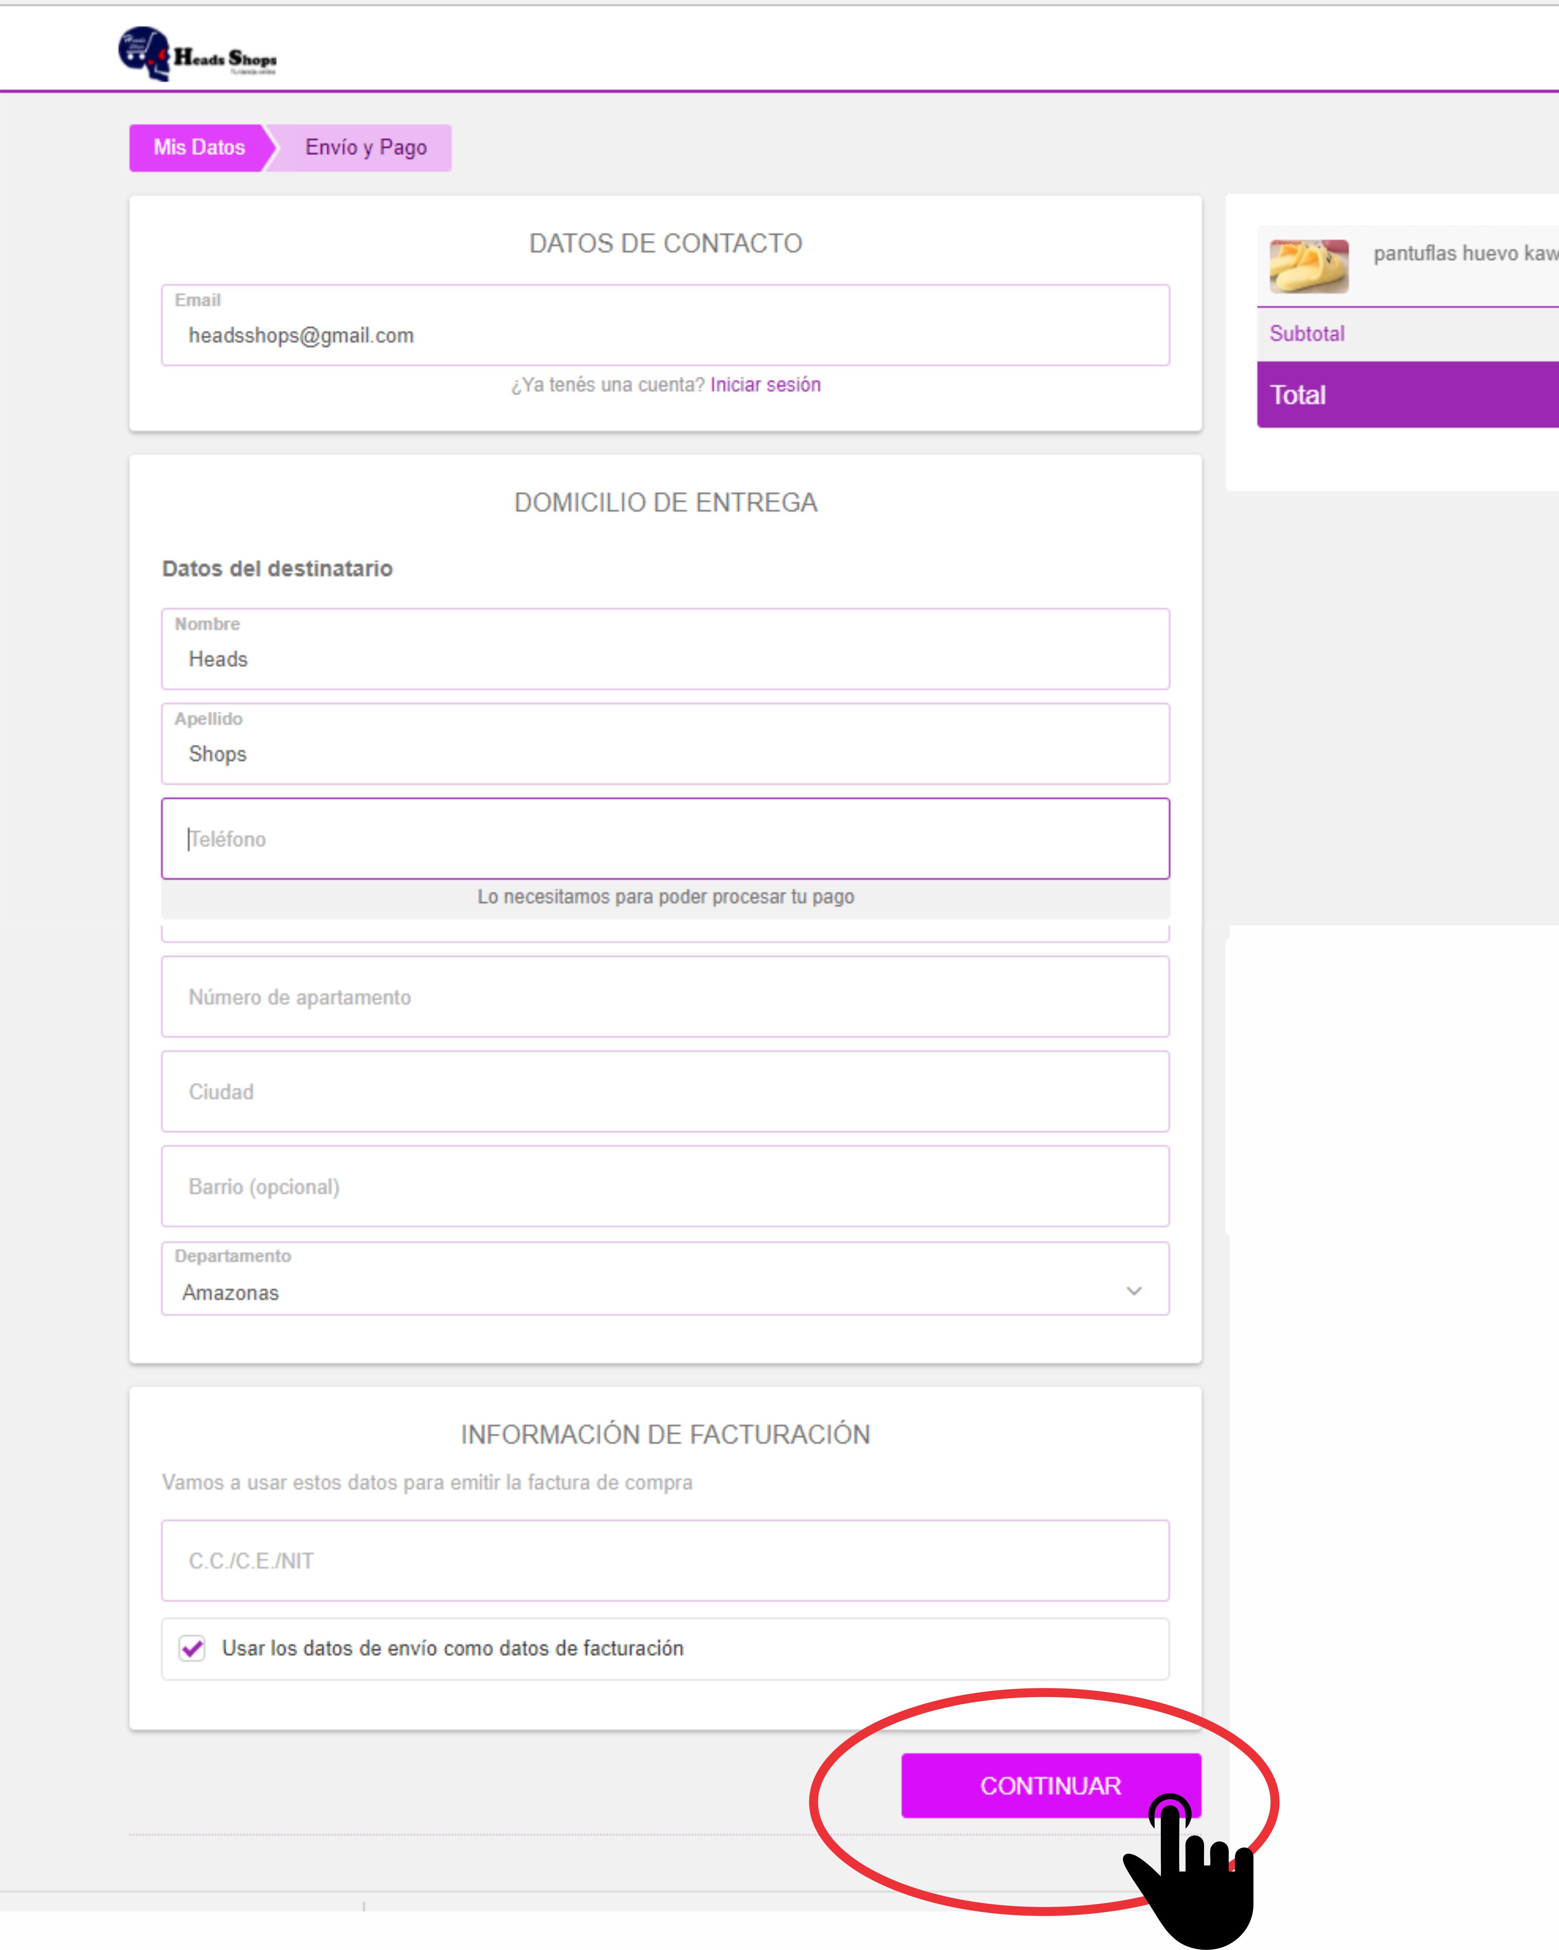1559x1950 pixels.
Task: Go to the Envío y Pago step
Action: (366, 147)
